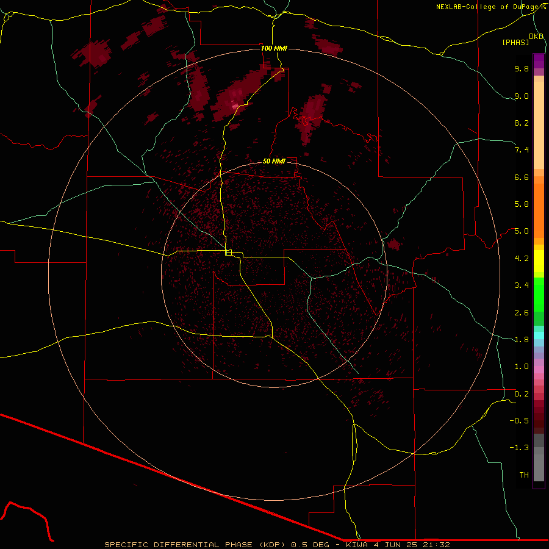Pick the purple top segment of color bar
The width and height of the screenshot is (549, 549).
click(539, 61)
